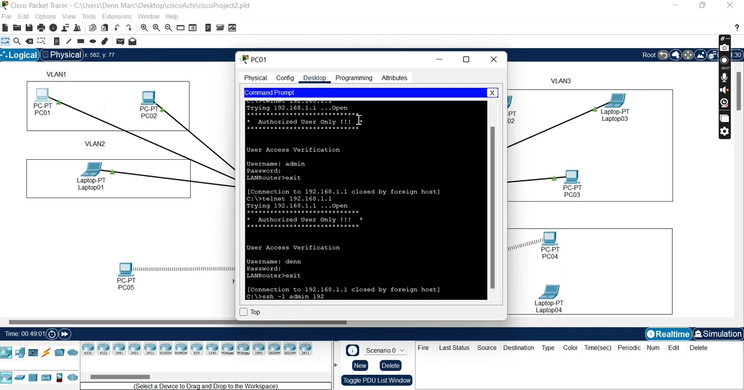
Task: Open the Edit menu
Action: 23,16
